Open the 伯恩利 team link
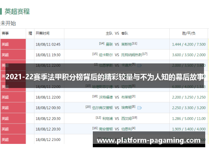 [x=126, y=129]
